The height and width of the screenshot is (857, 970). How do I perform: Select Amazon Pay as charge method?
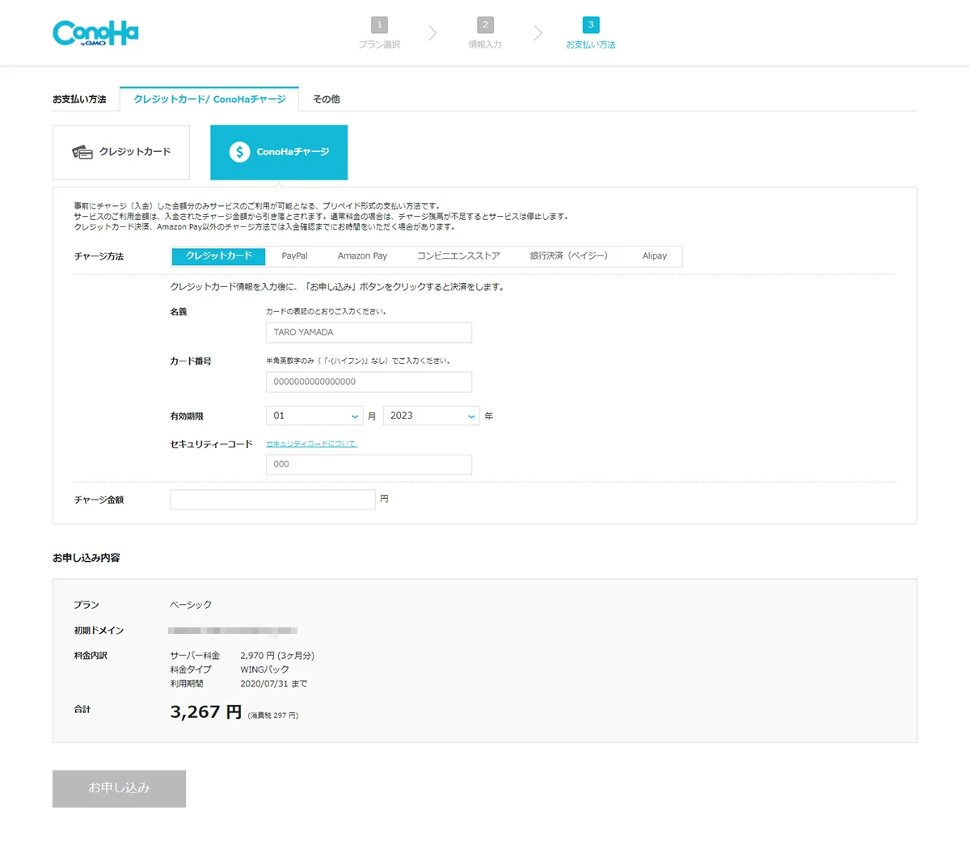362,256
